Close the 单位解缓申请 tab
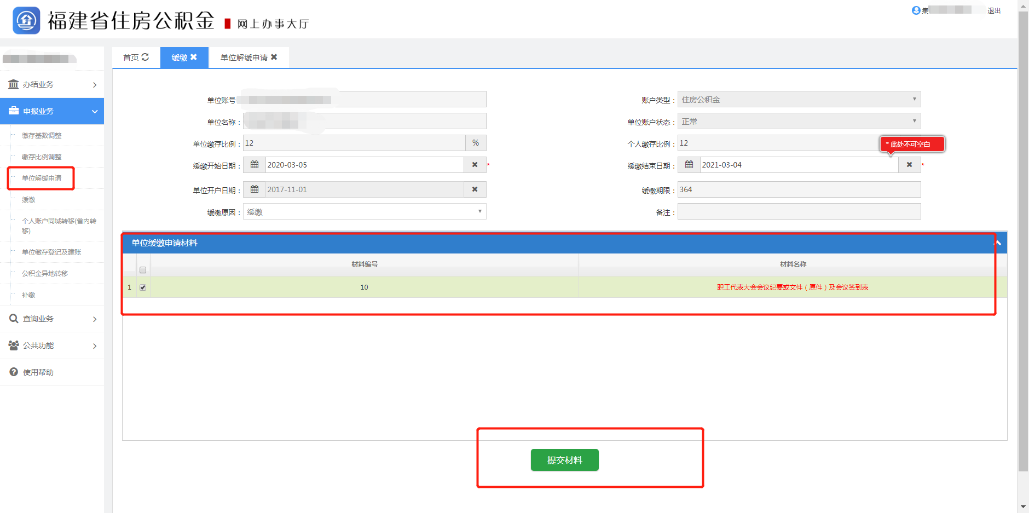 (274, 57)
